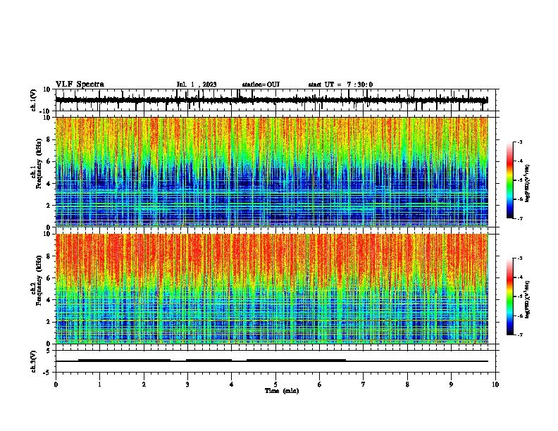The width and height of the screenshot is (558, 431).
Task: Click the "5" tick on ch.3(V) axis
Action: [49, 351]
